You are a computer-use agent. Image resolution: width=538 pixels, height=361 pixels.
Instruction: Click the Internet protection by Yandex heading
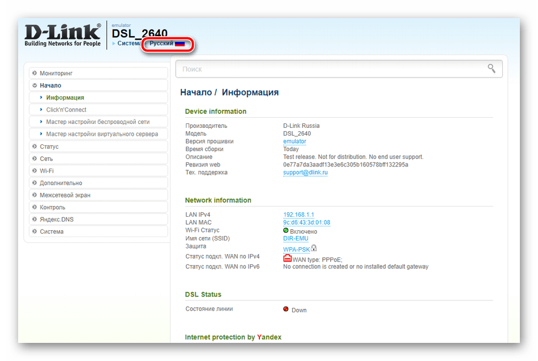[x=233, y=337]
